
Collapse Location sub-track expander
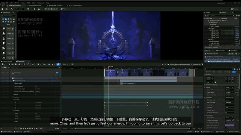point(13,100)
